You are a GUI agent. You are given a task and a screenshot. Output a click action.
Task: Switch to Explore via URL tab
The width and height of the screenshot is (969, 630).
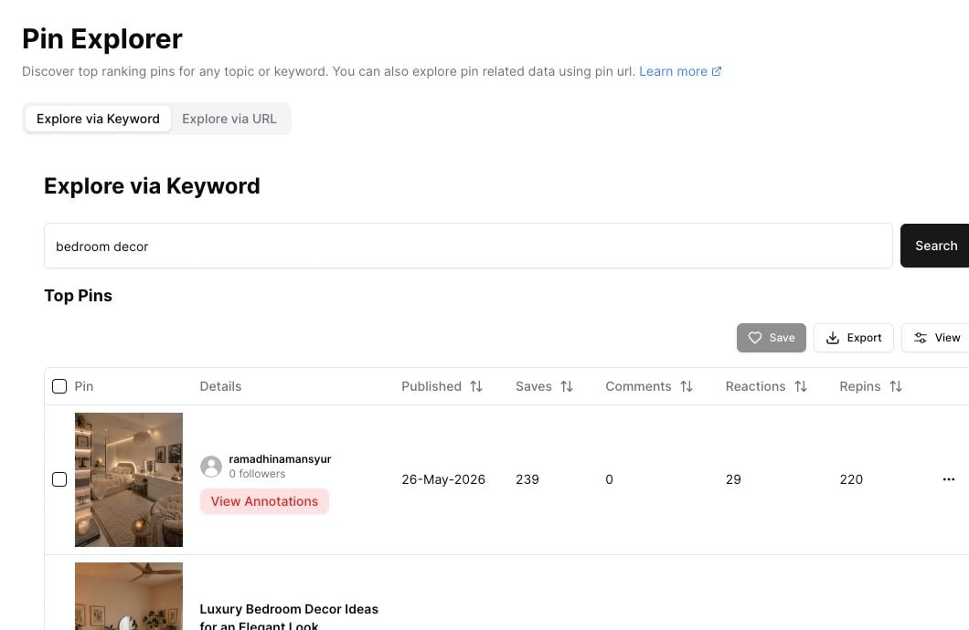(x=229, y=119)
